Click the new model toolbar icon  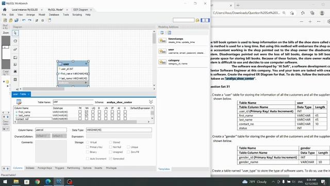pos(5,20)
